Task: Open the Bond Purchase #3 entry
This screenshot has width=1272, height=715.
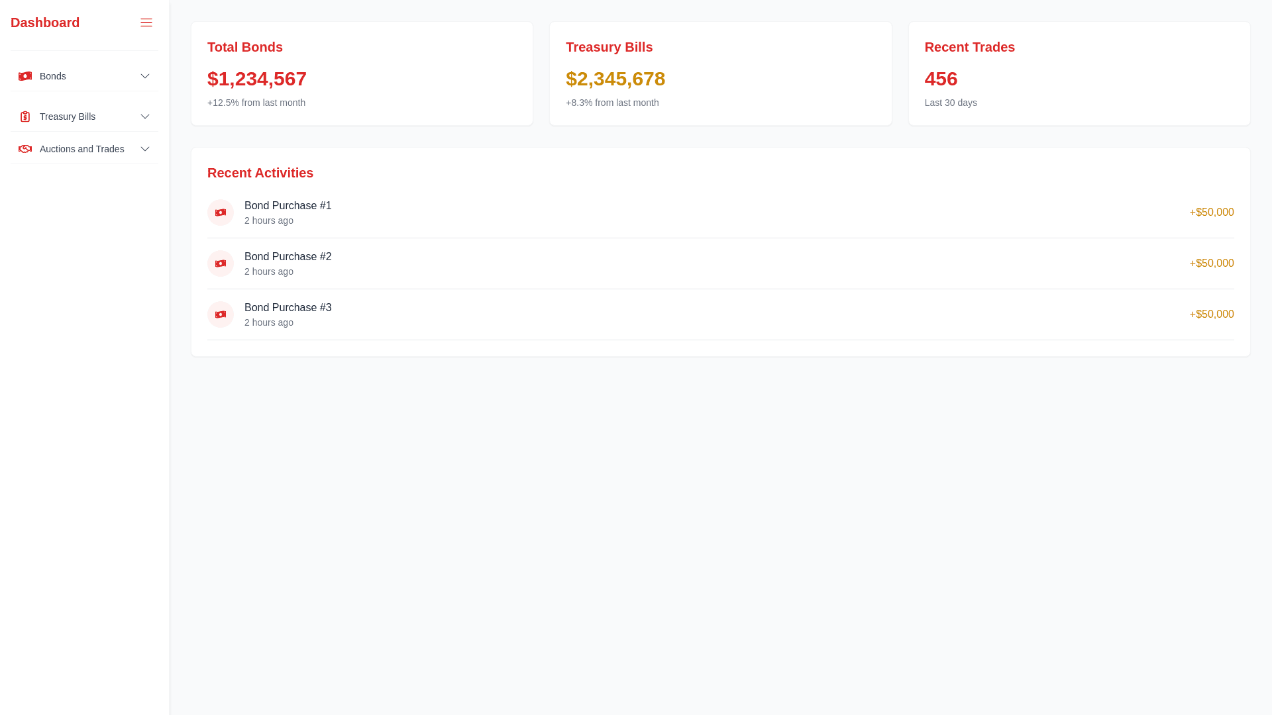Action: pos(288,308)
